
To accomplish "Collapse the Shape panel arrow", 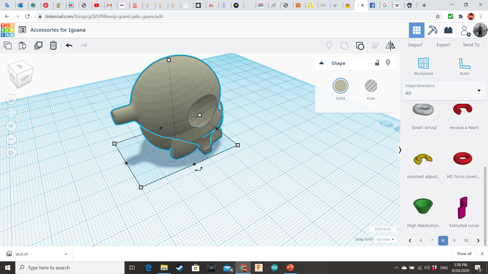I will point(322,63).
